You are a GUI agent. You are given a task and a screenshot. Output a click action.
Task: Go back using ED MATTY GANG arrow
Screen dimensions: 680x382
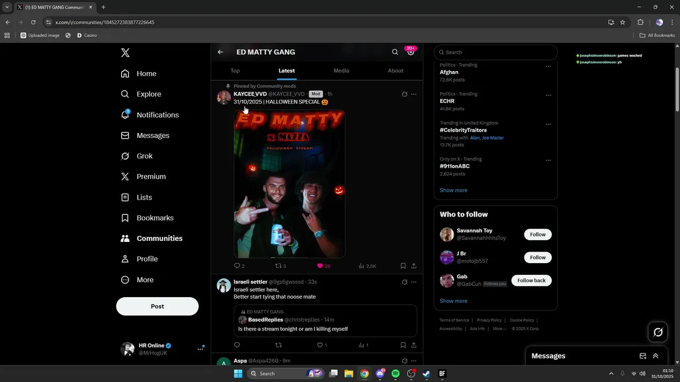220,52
